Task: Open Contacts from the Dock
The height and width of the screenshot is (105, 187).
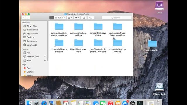Action: [59, 103]
